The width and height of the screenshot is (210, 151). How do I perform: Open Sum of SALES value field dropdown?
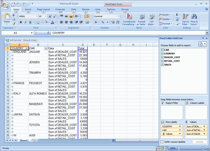pyautogui.click(x=204, y=134)
